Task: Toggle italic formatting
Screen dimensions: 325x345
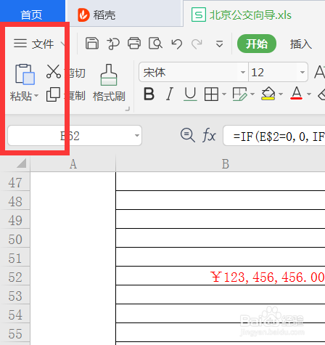Action: pyautogui.click(x=170, y=94)
